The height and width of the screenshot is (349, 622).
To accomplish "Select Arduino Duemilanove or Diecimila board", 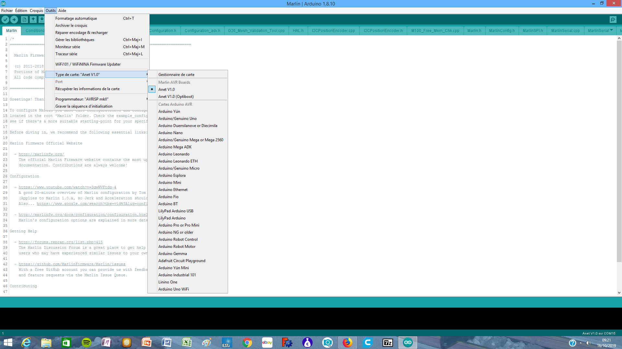I will 188,126.
